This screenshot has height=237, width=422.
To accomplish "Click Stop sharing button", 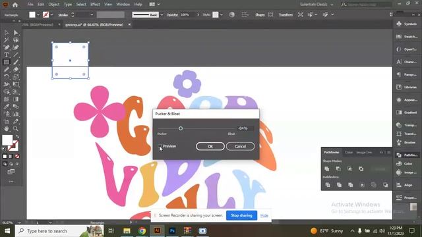I will 241,215.
